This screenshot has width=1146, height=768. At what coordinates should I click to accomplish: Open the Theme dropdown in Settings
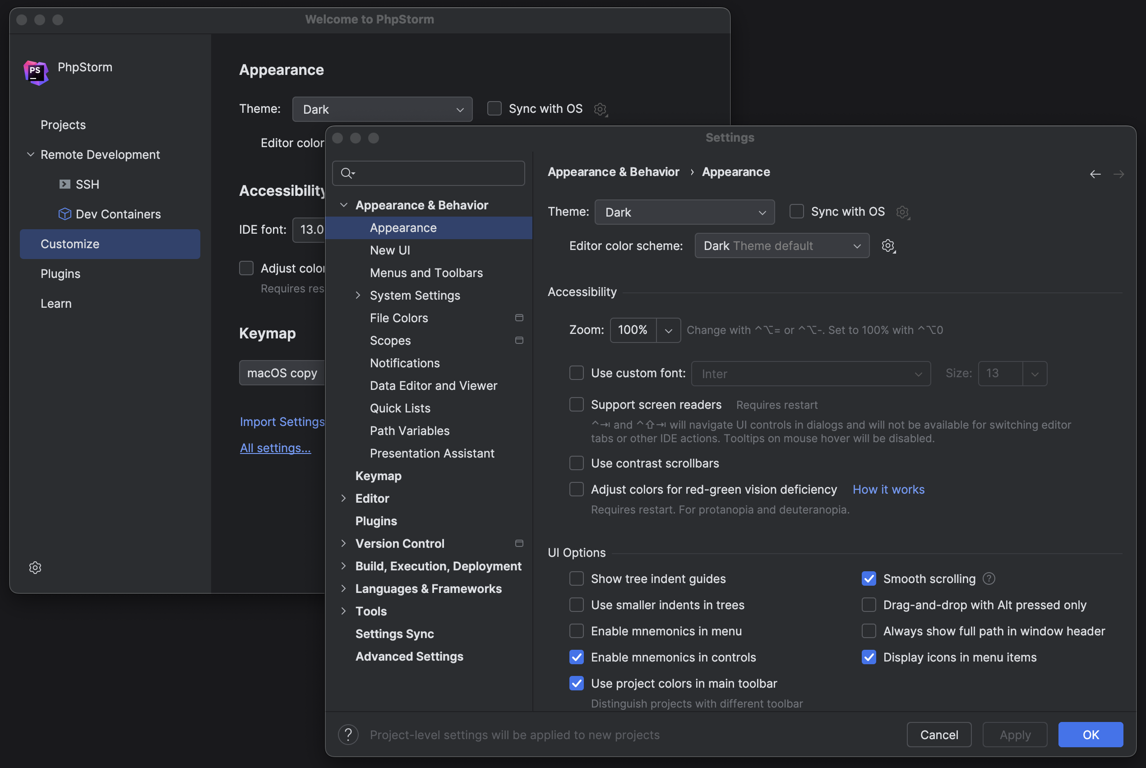(x=684, y=212)
